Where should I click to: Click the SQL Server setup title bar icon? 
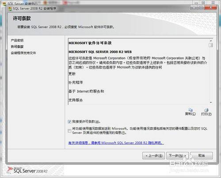10,9
